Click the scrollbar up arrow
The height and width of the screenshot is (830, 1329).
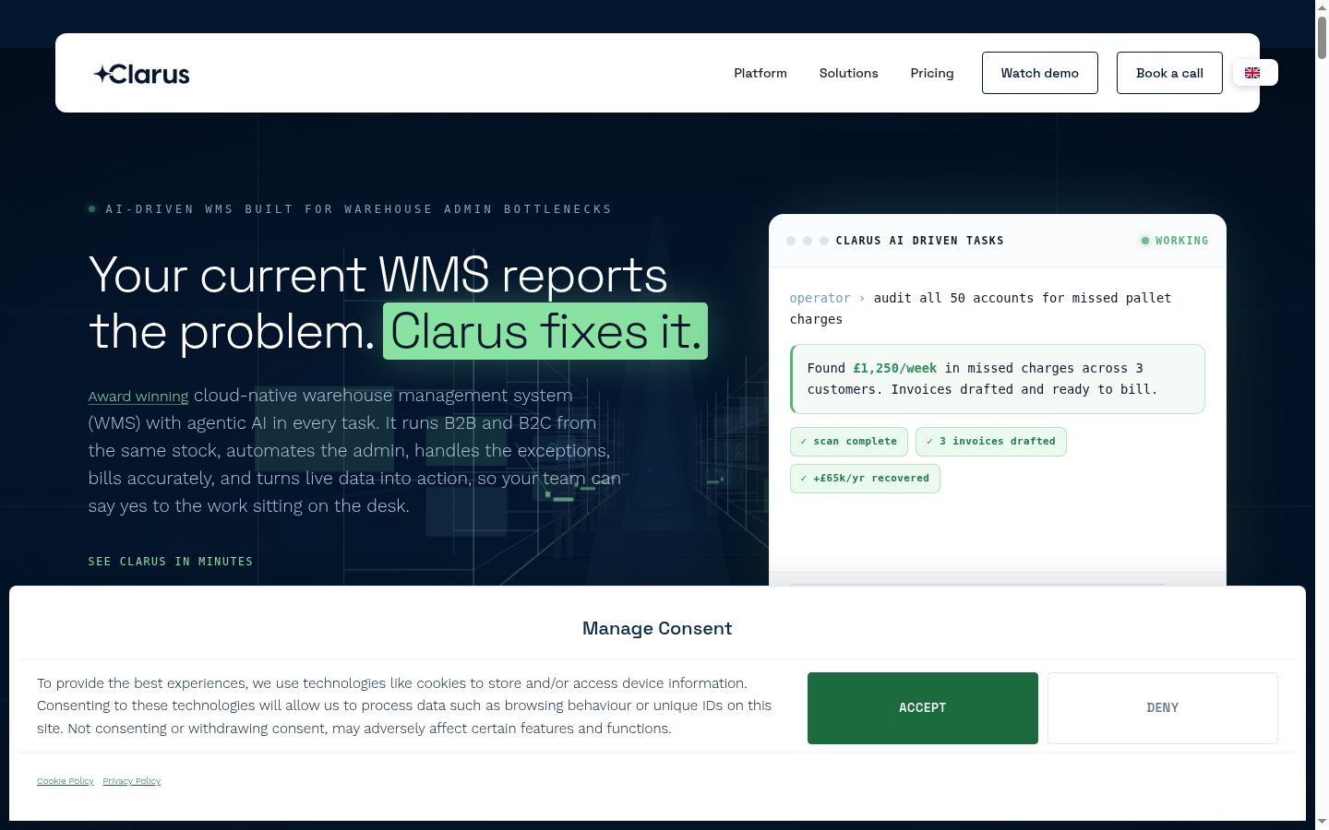coord(1322,6)
